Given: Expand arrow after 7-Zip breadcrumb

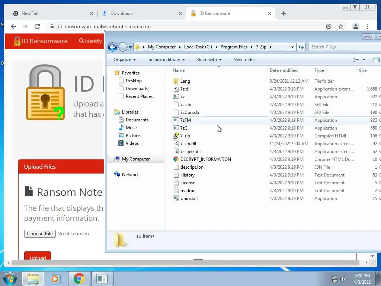Looking at the screenshot, I should pyautogui.click(x=271, y=47).
